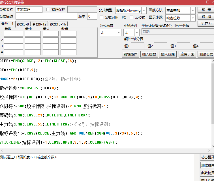Click the code editor scroll up arrow
214x181 pixels.
[213, 61]
